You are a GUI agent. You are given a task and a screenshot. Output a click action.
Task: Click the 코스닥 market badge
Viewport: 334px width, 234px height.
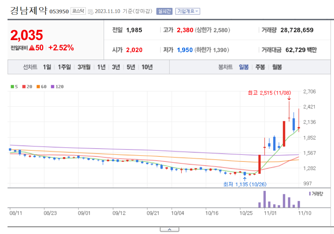[78, 11]
